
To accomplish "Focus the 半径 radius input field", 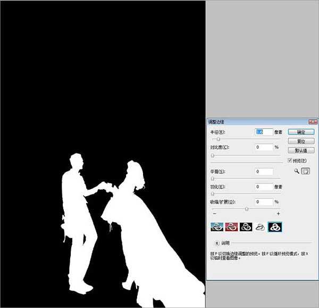I will 264,132.
